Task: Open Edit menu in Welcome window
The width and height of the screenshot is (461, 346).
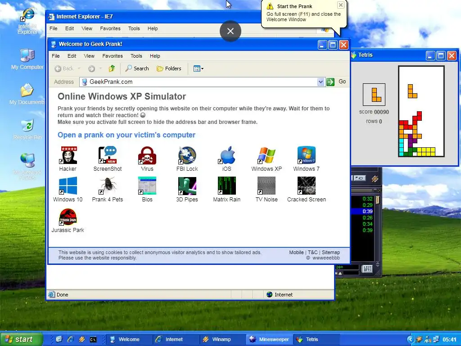Action: 72,56
